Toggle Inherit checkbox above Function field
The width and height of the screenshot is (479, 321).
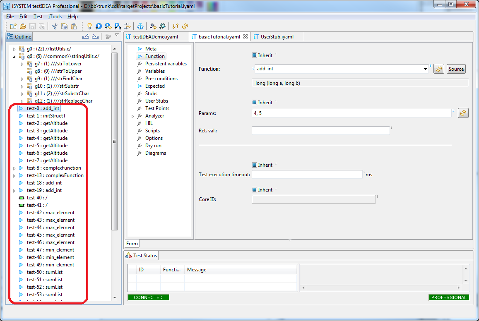254,55
